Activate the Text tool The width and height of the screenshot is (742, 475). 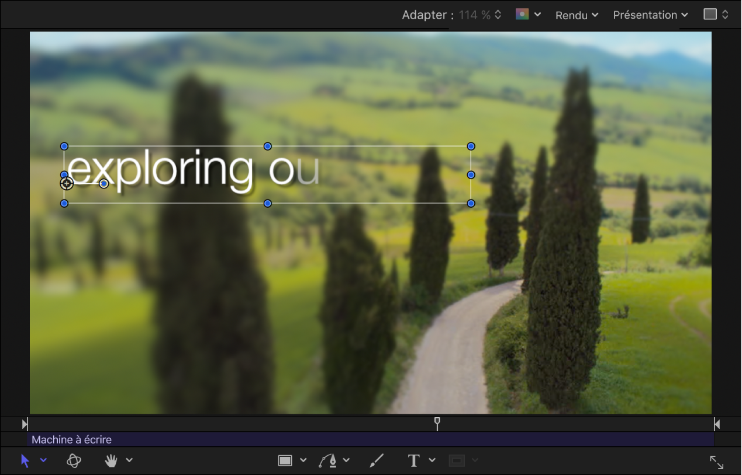point(414,460)
